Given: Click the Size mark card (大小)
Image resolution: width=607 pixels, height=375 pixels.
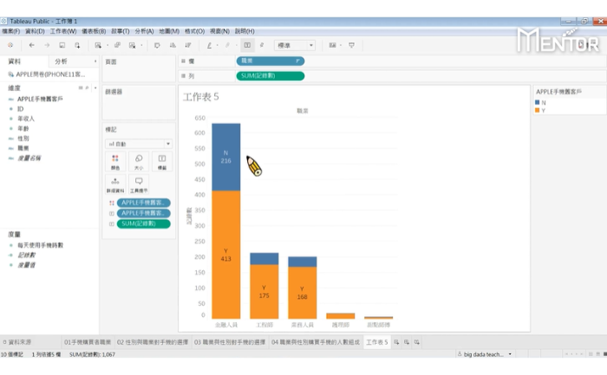Looking at the screenshot, I should pyautogui.click(x=139, y=162).
